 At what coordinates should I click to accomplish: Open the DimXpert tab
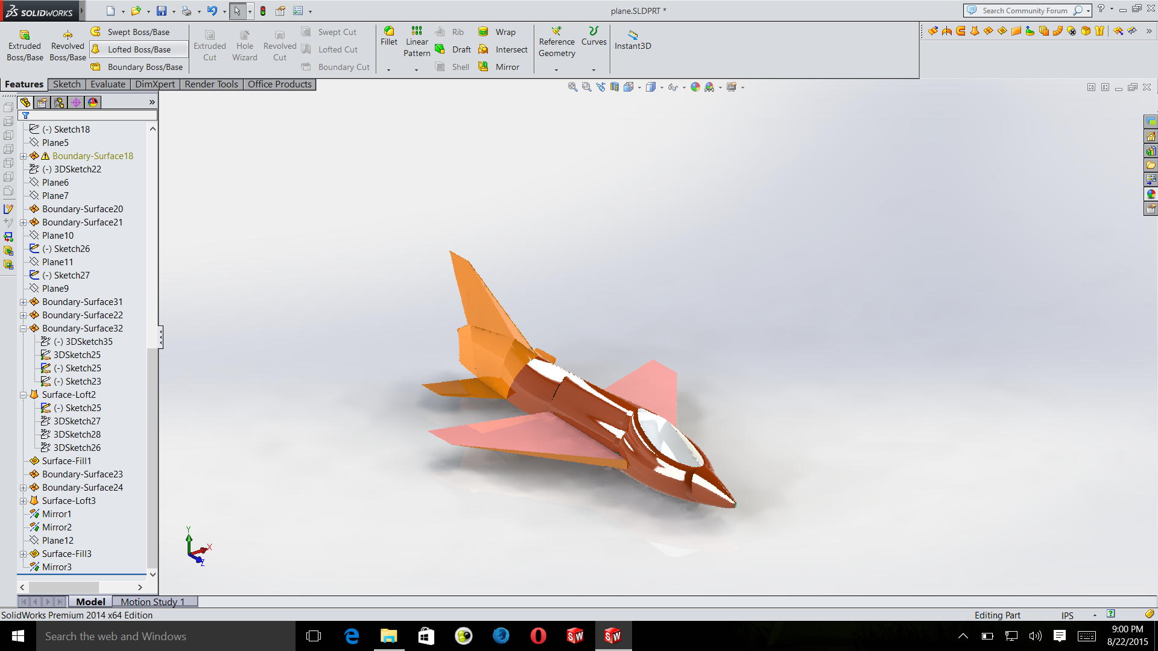[155, 84]
